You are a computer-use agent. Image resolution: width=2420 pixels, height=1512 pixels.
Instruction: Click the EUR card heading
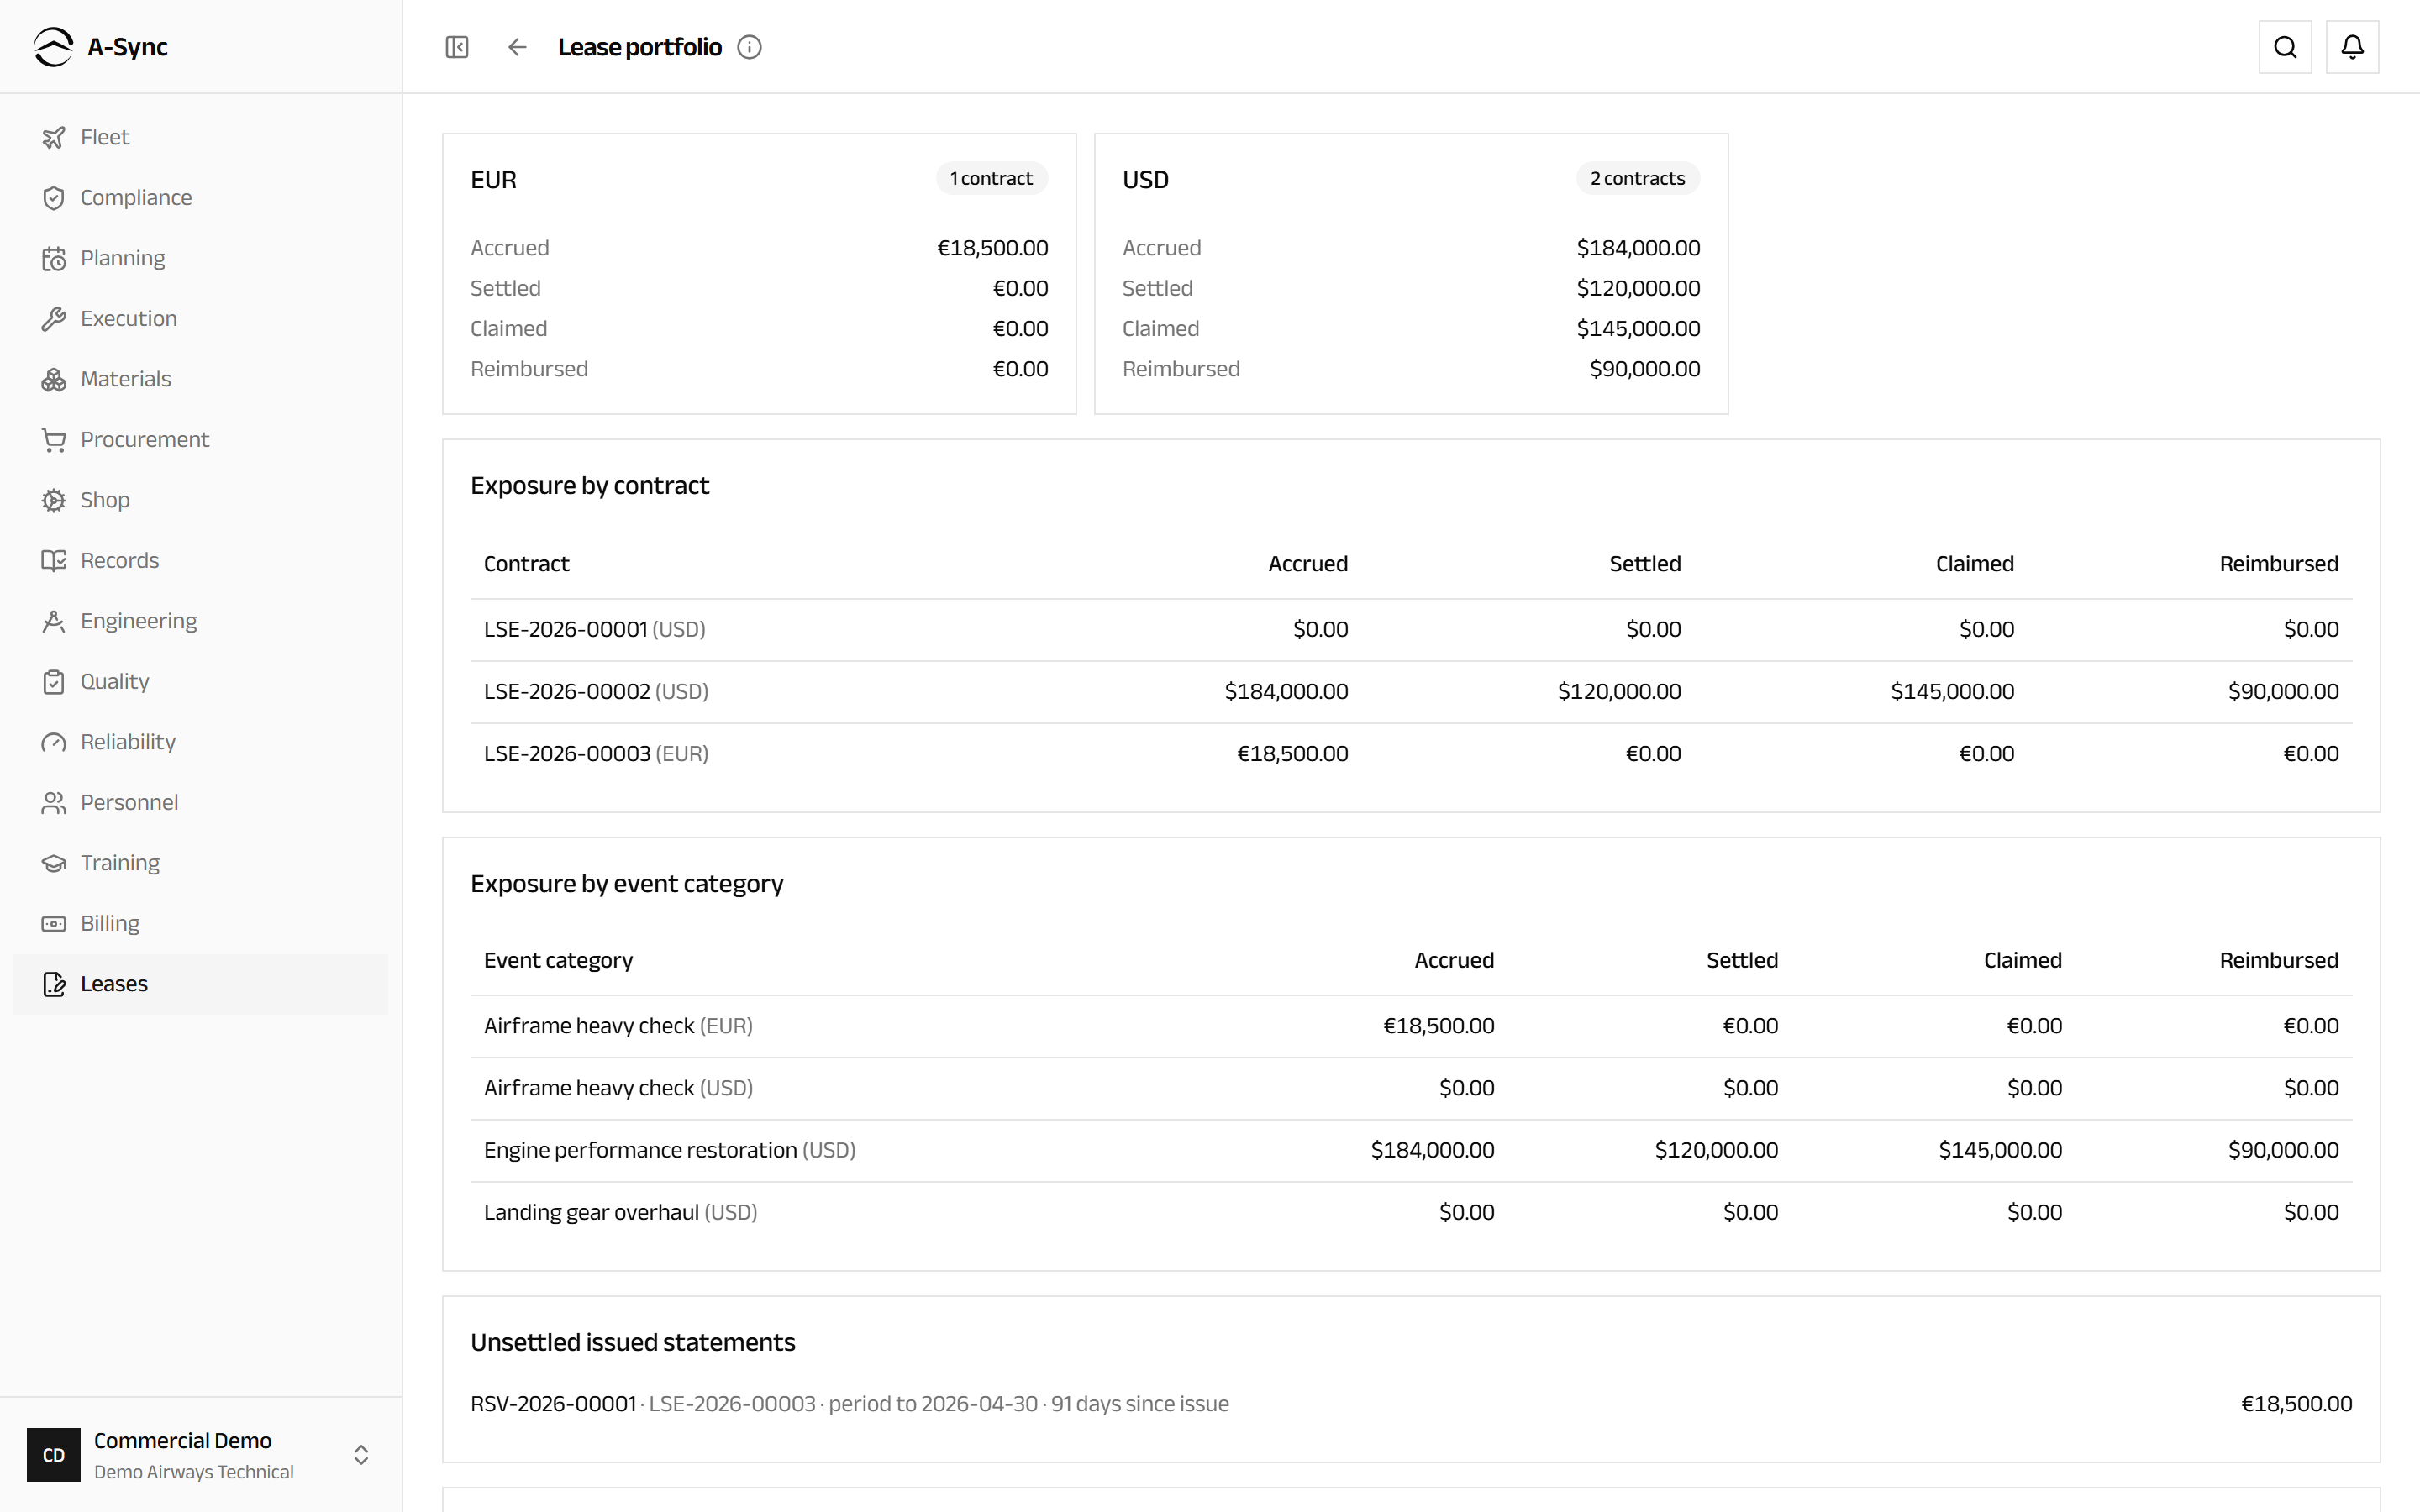click(493, 180)
